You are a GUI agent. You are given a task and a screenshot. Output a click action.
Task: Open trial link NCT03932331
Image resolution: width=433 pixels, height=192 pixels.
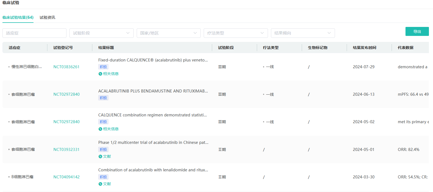click(66, 150)
